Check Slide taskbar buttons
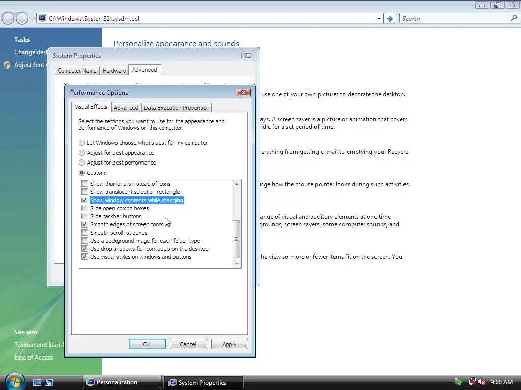This screenshot has height=390, width=521. tap(85, 216)
